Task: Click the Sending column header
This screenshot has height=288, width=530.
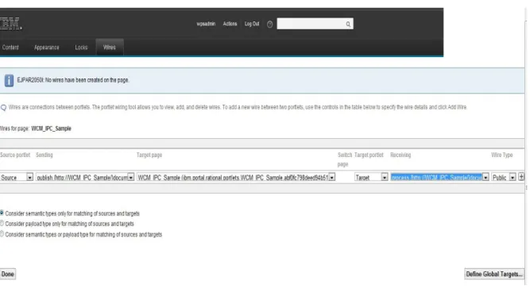Action: tap(44, 155)
